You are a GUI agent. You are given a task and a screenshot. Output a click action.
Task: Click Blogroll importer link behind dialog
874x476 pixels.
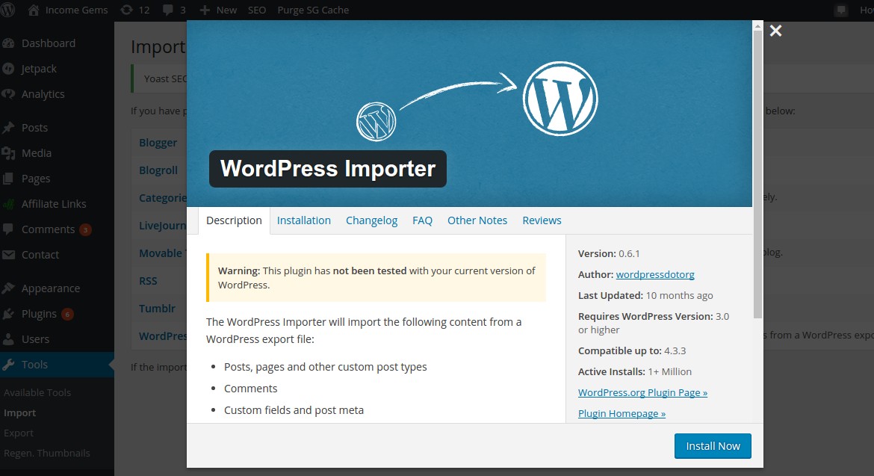point(158,170)
